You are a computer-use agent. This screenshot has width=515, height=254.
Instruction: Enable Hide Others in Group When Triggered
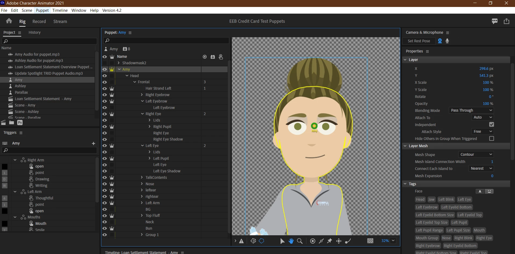[x=492, y=139]
